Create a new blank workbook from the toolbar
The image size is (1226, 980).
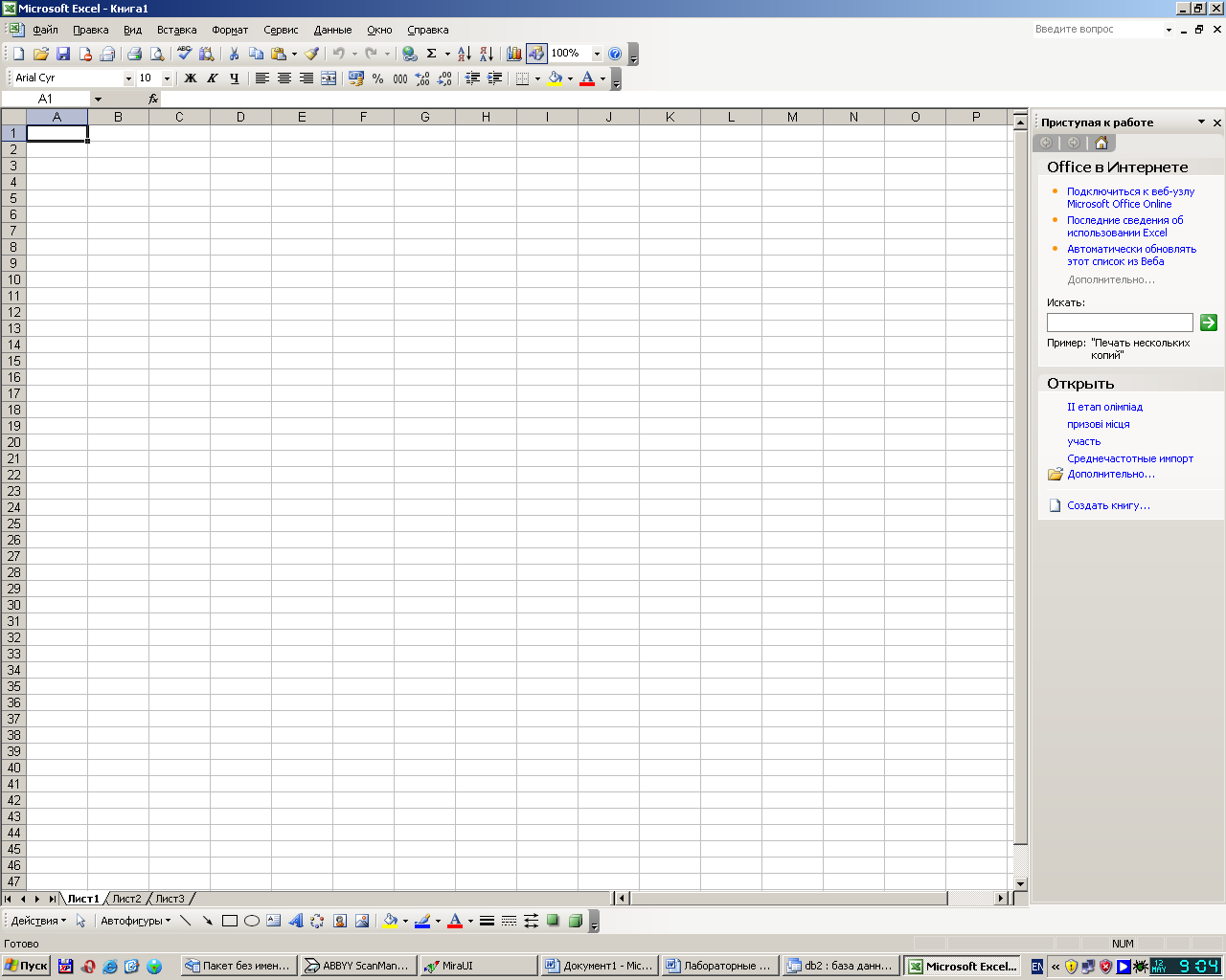coord(18,54)
